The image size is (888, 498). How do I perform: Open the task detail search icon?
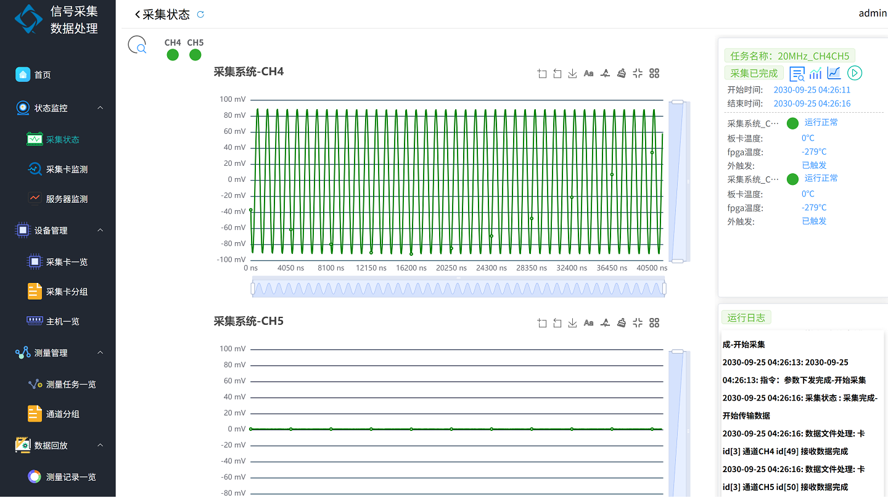click(797, 74)
